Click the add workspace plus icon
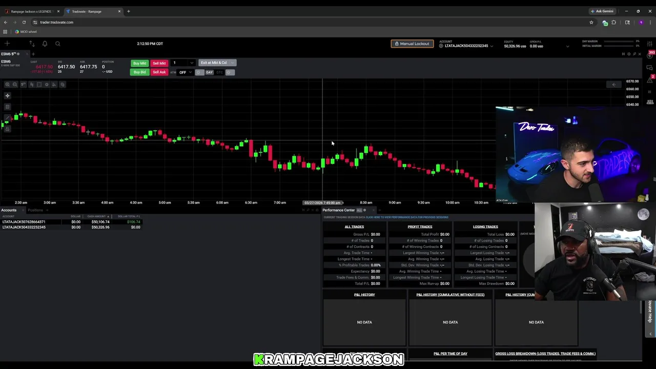Viewport: 656px width, 369px height. click(7, 44)
